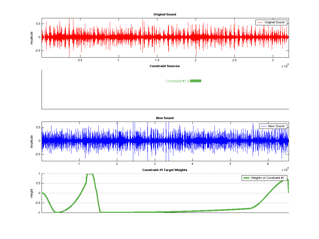Click the green line sample in weights legend

tap(246, 178)
